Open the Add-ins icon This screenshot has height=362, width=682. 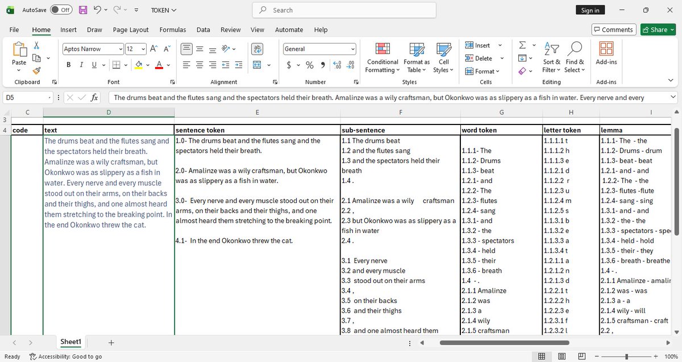click(x=606, y=49)
